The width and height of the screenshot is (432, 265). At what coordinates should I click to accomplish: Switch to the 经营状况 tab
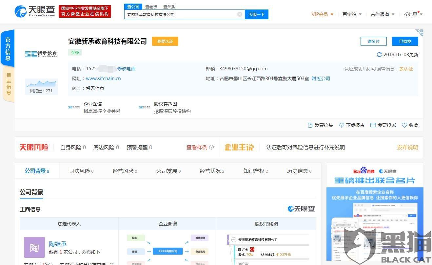coord(212,171)
